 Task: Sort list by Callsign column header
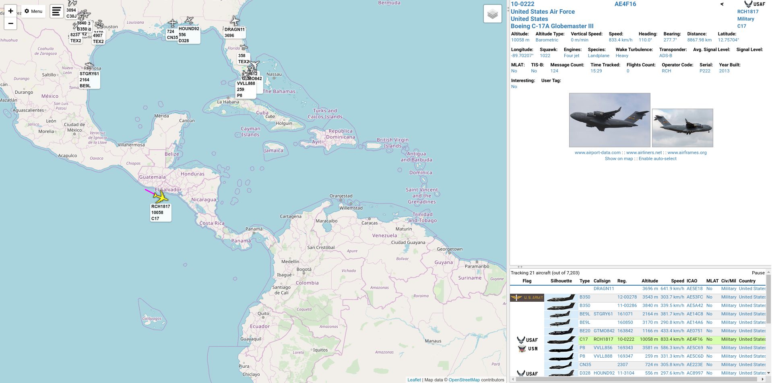(602, 281)
